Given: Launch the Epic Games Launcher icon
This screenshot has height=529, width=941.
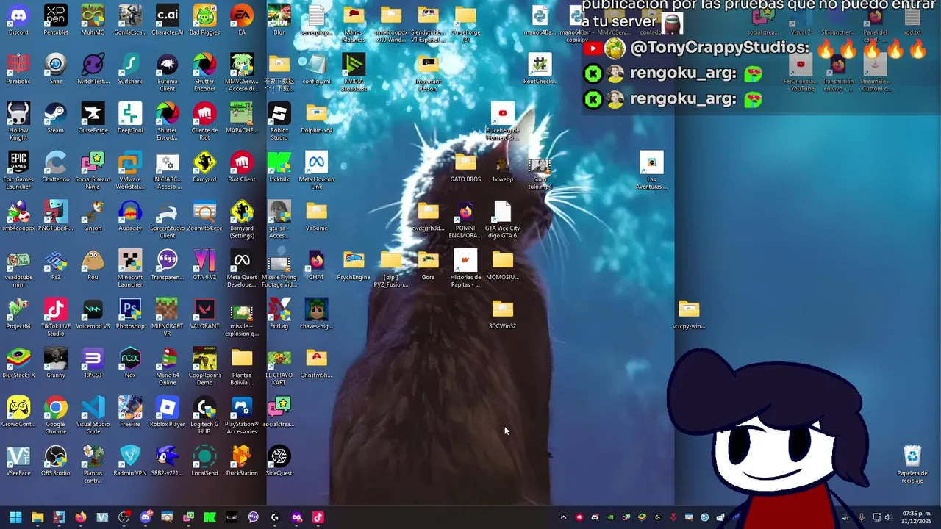Looking at the screenshot, I should click(x=18, y=170).
